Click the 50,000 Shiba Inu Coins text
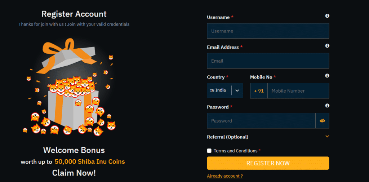 coord(90,162)
